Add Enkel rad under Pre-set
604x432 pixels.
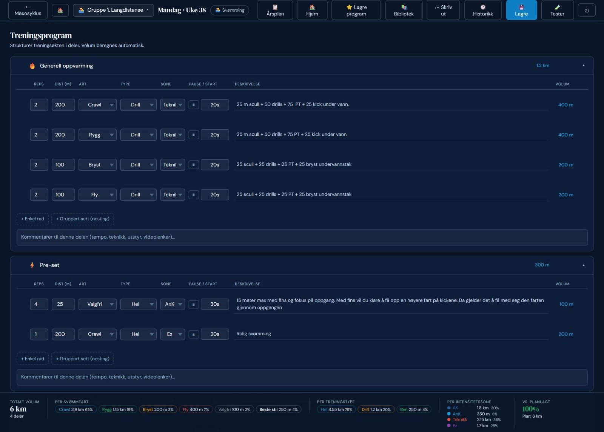(x=32, y=358)
